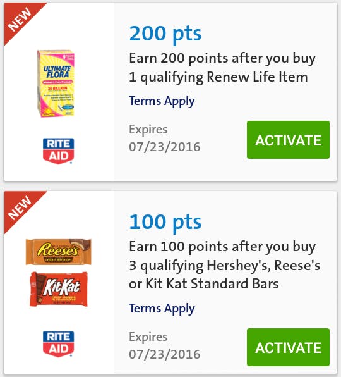Open Terms Apply for Renew Life offer
The height and width of the screenshot is (377, 341).
162,101
